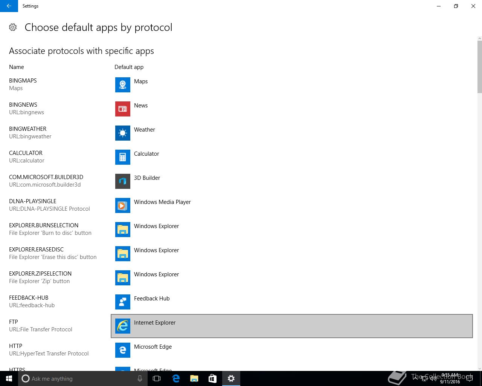Open File Explorer from the taskbar
Screen dimensions: 482x386
[x=194, y=378]
